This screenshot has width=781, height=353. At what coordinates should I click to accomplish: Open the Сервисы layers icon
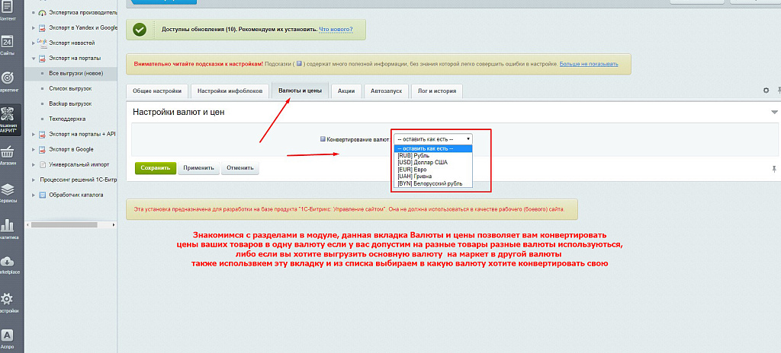(7, 189)
